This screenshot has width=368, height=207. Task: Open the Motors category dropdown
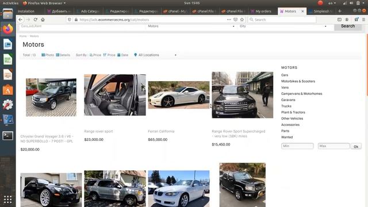(191, 26)
